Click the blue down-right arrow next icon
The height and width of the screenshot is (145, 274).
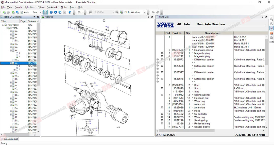[60, 12]
